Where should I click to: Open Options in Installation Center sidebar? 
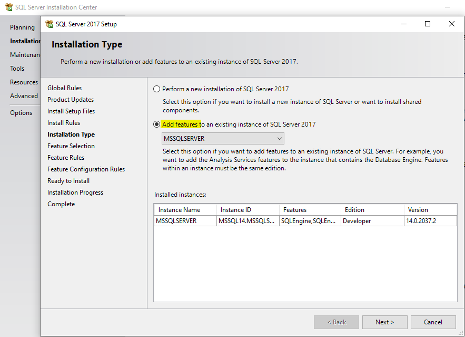tap(21, 113)
